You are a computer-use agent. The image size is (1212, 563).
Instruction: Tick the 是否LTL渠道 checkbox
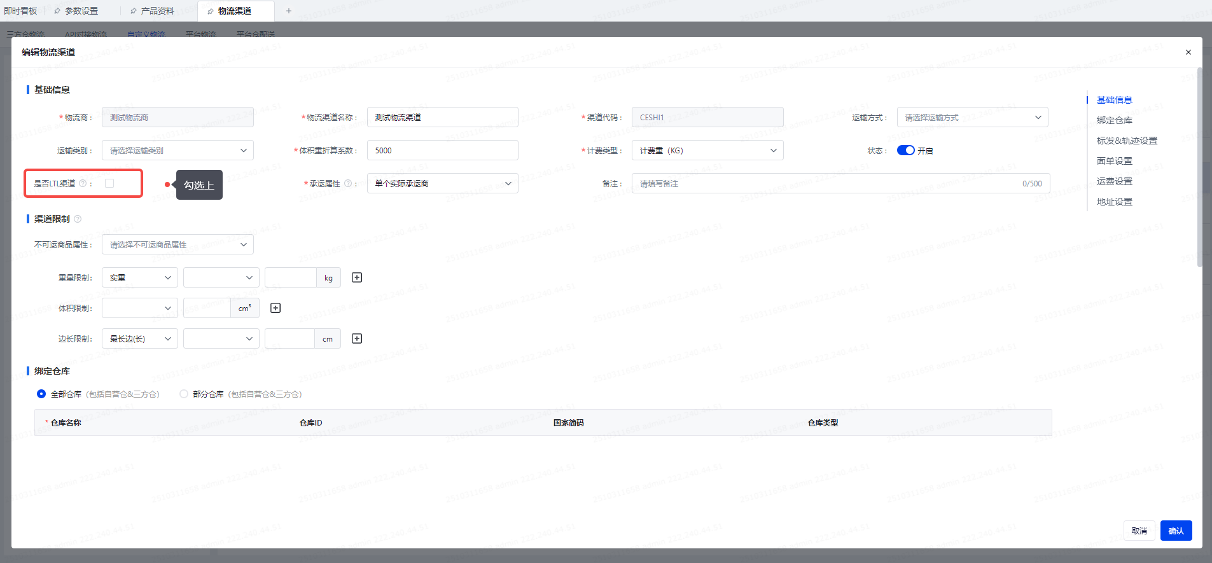(x=109, y=183)
